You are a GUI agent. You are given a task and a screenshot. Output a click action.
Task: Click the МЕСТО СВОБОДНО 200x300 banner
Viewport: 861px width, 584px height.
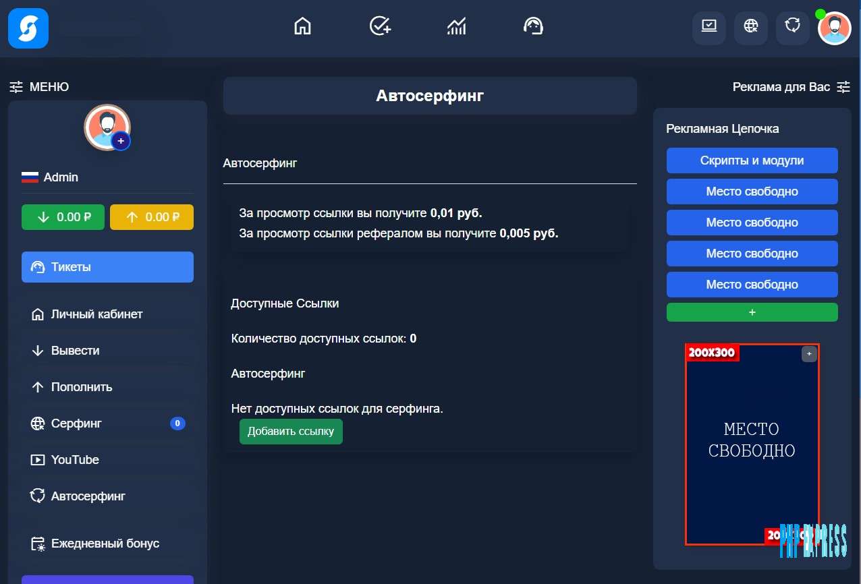pos(752,444)
